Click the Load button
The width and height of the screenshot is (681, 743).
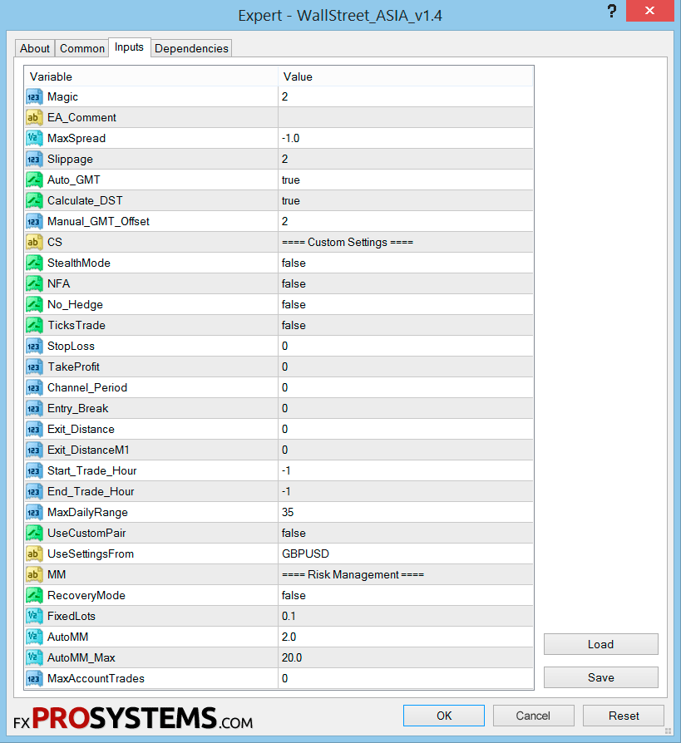click(x=601, y=644)
